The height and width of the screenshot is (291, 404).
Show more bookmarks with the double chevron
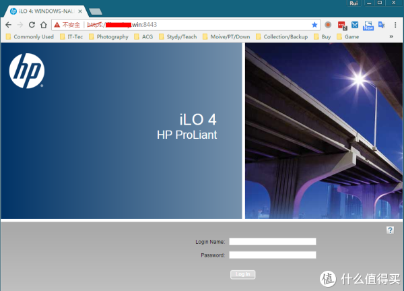tap(391, 36)
